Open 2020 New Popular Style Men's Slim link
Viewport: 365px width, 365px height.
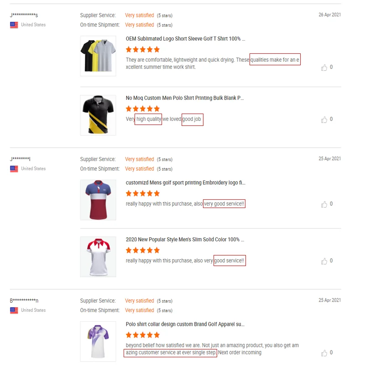[185, 240]
